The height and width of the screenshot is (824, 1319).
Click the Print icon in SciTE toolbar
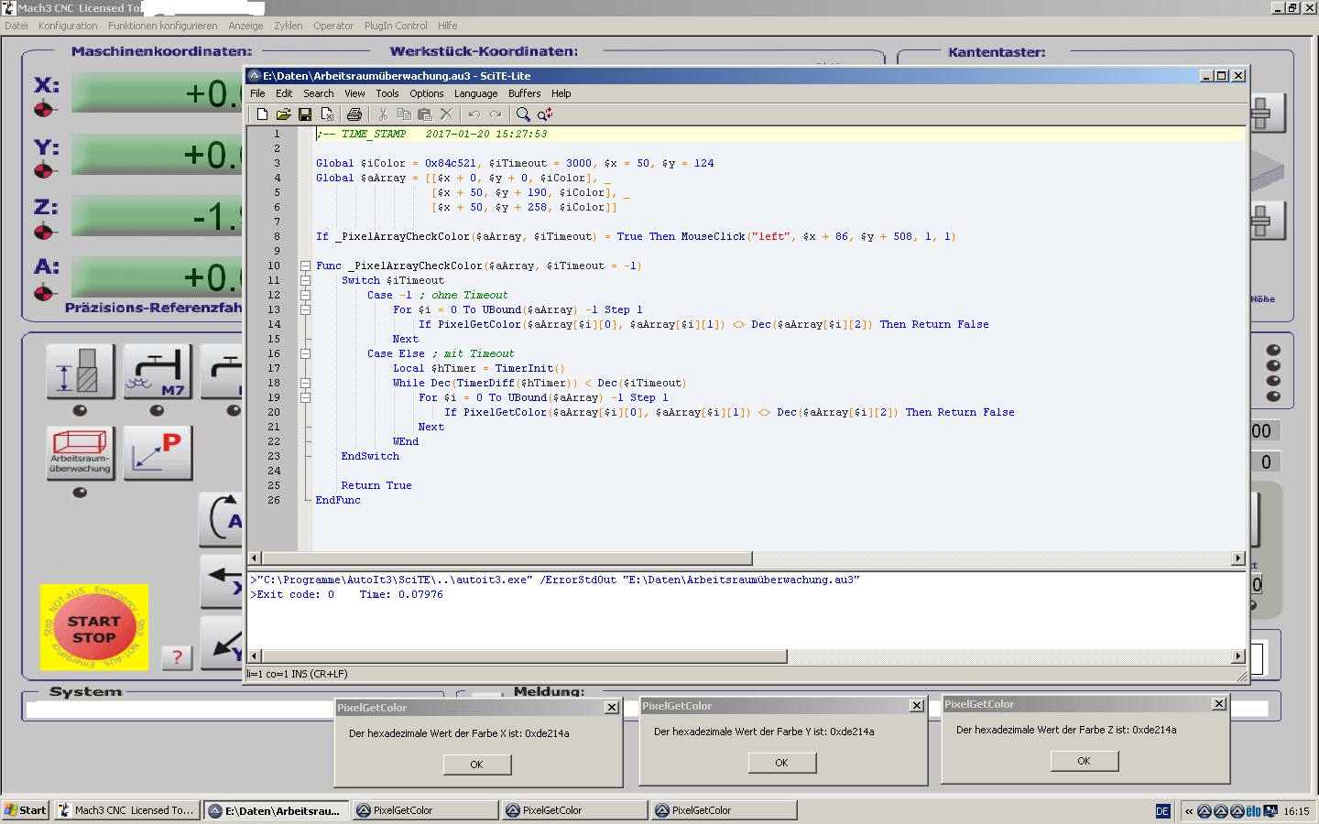pyautogui.click(x=354, y=114)
